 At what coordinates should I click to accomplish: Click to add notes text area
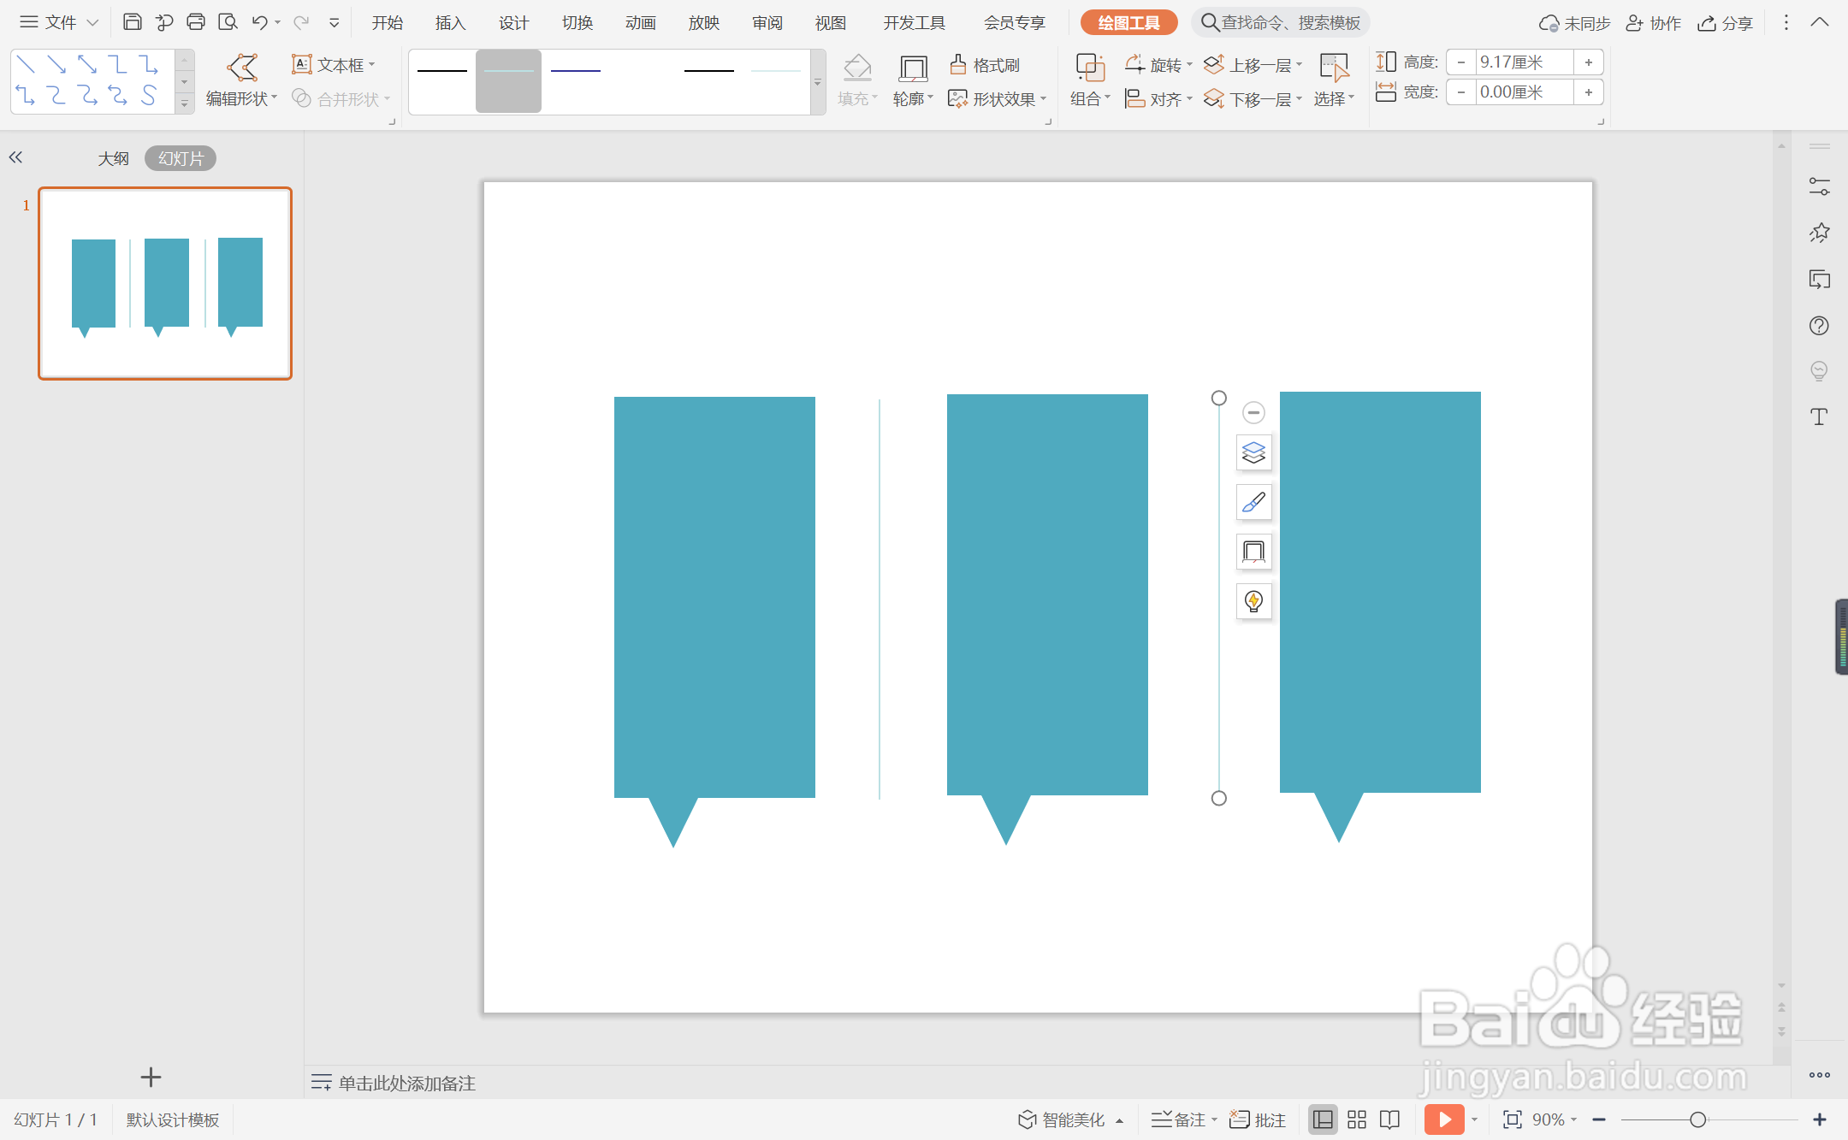pyautogui.click(x=406, y=1084)
